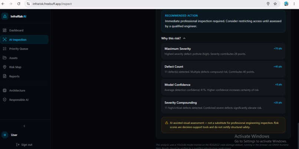Collapse the 'Why this risk?' section
The width and height of the screenshot is (299, 149).
coord(173,38)
